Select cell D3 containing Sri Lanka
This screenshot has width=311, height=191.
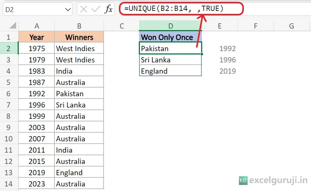click(x=171, y=60)
